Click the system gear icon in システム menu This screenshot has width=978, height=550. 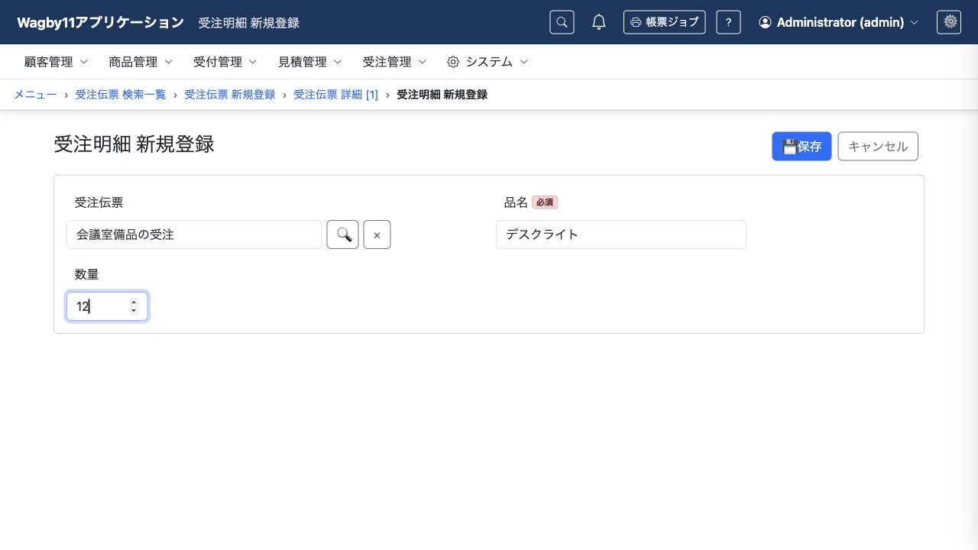[x=453, y=62]
